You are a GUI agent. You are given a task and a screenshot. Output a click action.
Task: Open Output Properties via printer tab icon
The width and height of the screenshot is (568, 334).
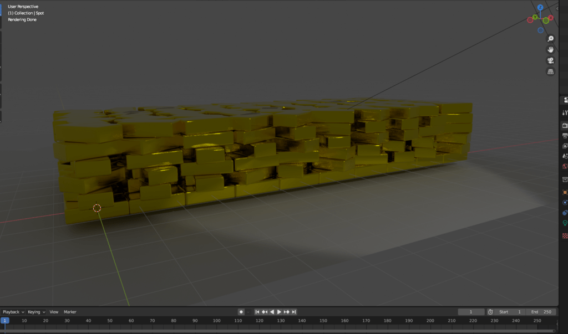pyautogui.click(x=564, y=136)
